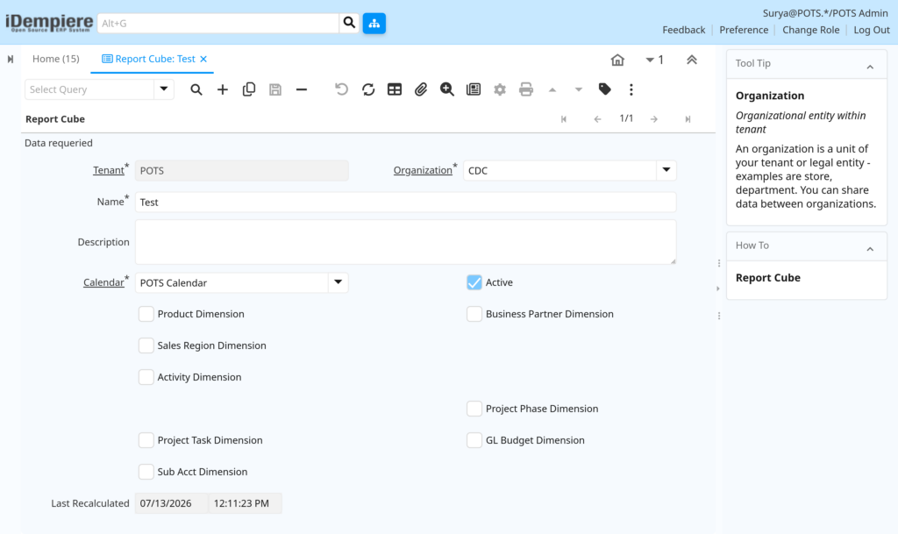Open attachments via paperclip icon

point(421,89)
